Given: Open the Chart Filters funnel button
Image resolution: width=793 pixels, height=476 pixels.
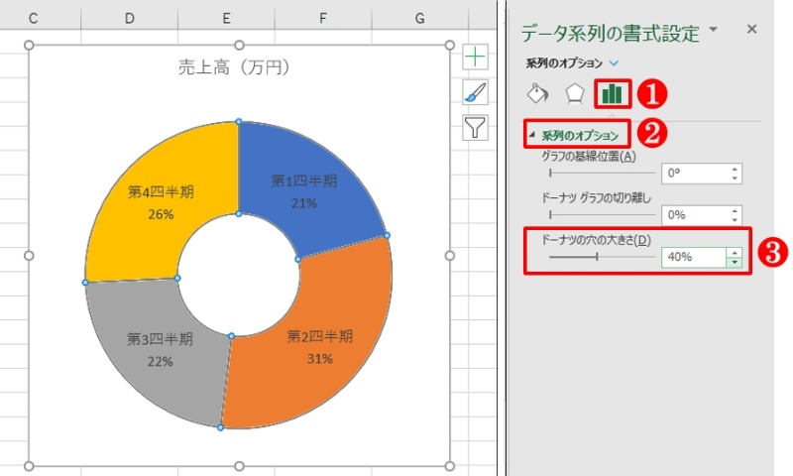Looking at the screenshot, I should (x=476, y=127).
